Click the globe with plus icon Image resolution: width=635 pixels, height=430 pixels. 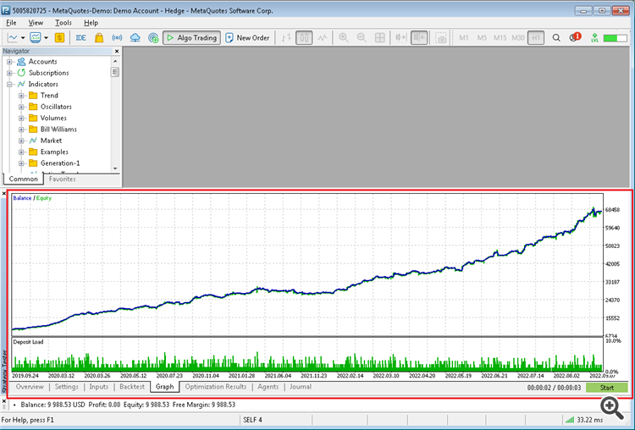pyautogui.click(x=153, y=37)
